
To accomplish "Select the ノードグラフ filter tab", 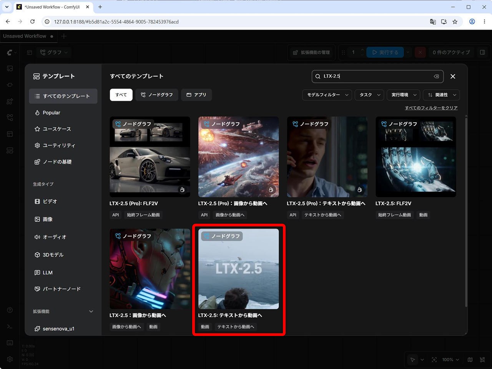I will pos(157,95).
